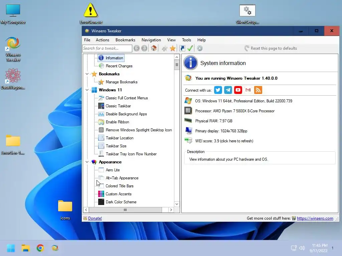
Task: Click Winaero Tweaker taskbar icon
Action: (55, 248)
